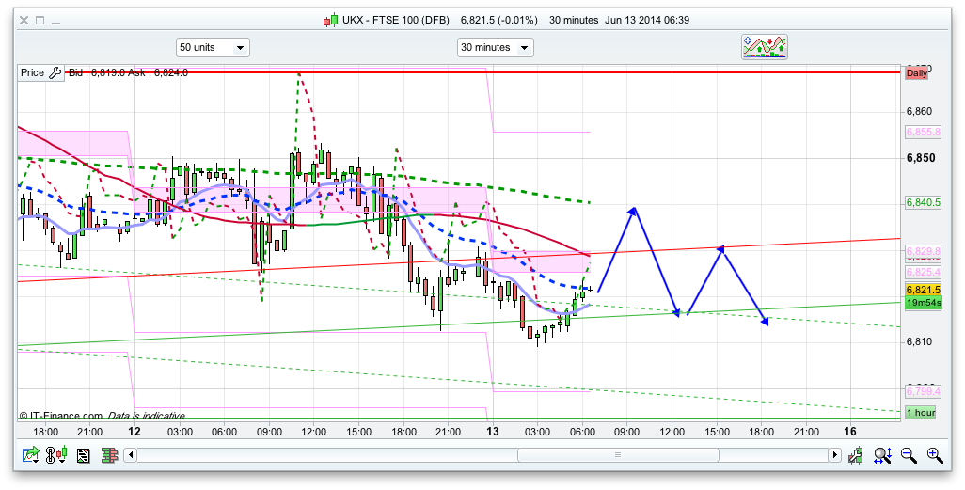Open the 30 minutes timeframe dropdown
This screenshot has height=490, width=965.
point(495,47)
